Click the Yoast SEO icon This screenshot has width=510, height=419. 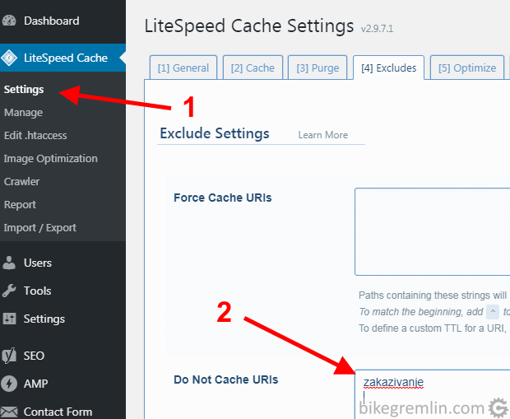[x=9, y=356]
